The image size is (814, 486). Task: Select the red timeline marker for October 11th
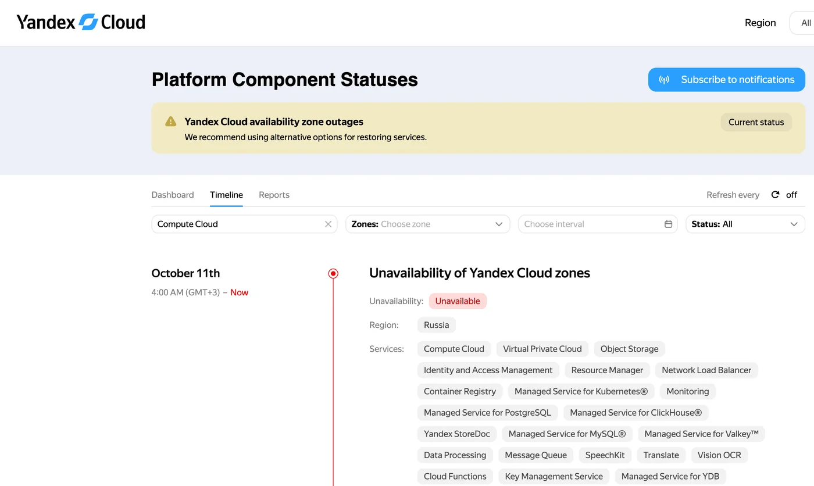tap(333, 273)
